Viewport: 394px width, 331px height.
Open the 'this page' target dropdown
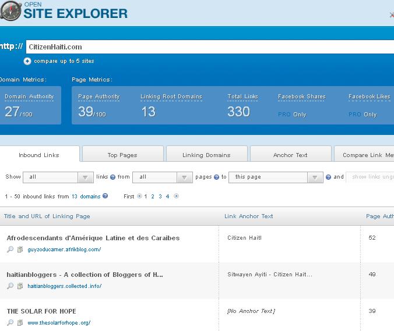pos(276,177)
